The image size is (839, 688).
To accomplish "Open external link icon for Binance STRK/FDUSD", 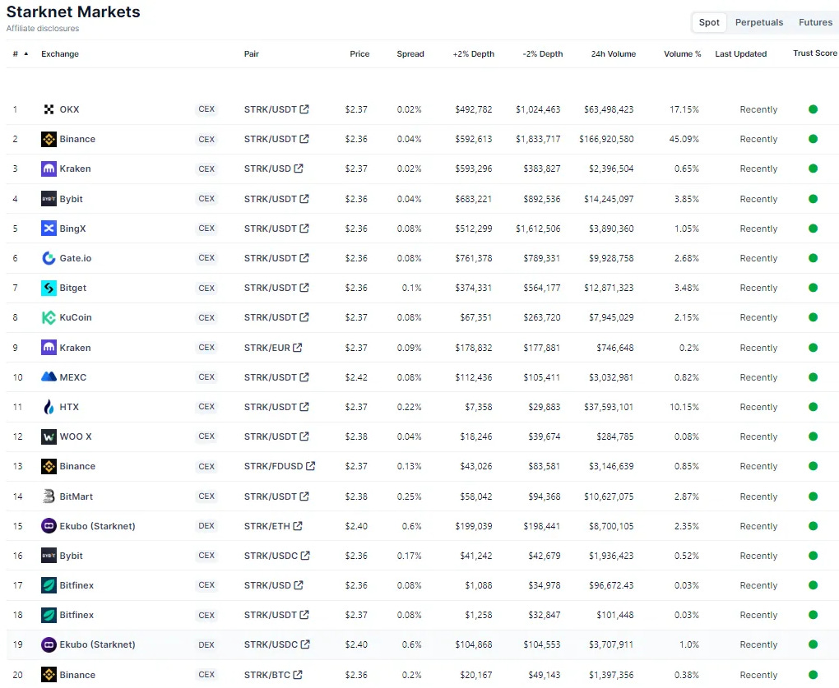I will [x=310, y=466].
